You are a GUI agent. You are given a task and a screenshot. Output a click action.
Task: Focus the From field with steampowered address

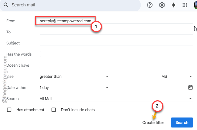[x=116, y=21]
